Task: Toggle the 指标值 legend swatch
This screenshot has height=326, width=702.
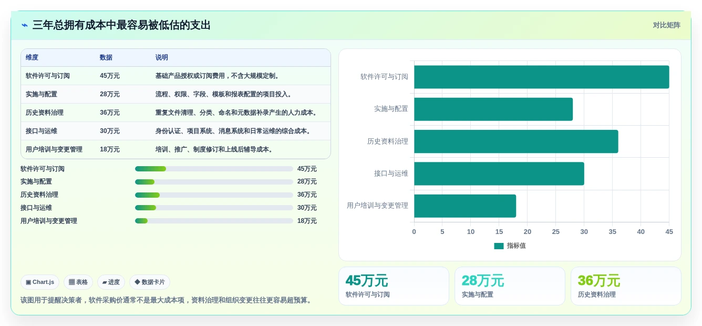Action: [x=499, y=246]
